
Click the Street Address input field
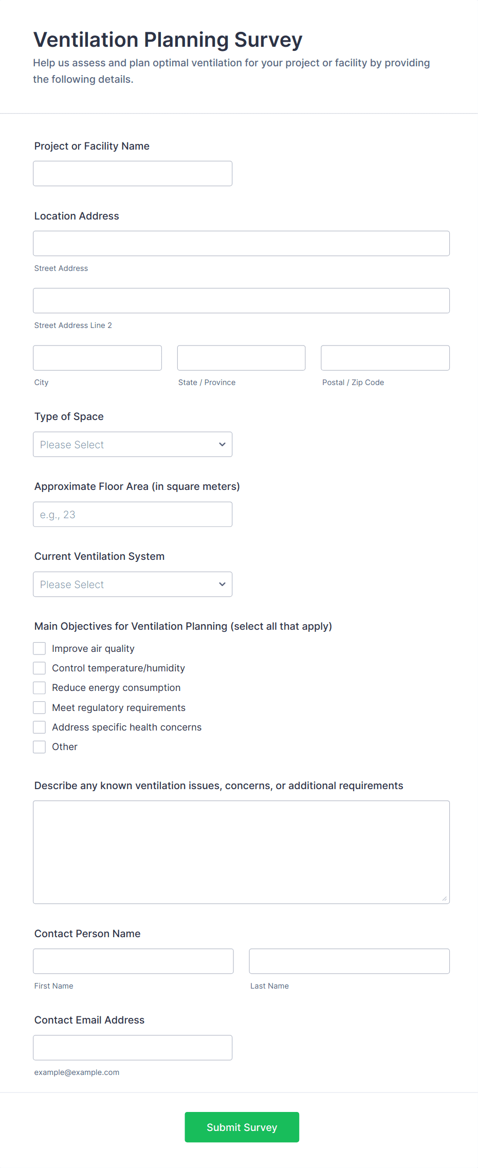pos(241,244)
